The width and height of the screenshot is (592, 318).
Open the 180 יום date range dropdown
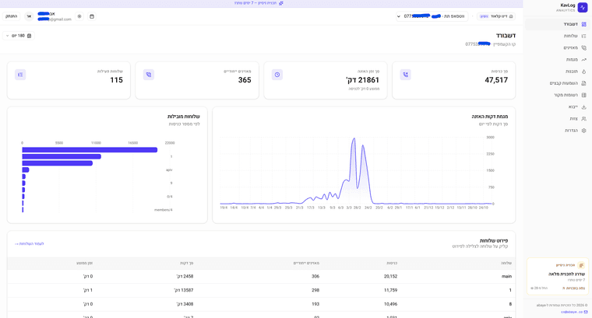point(19,36)
